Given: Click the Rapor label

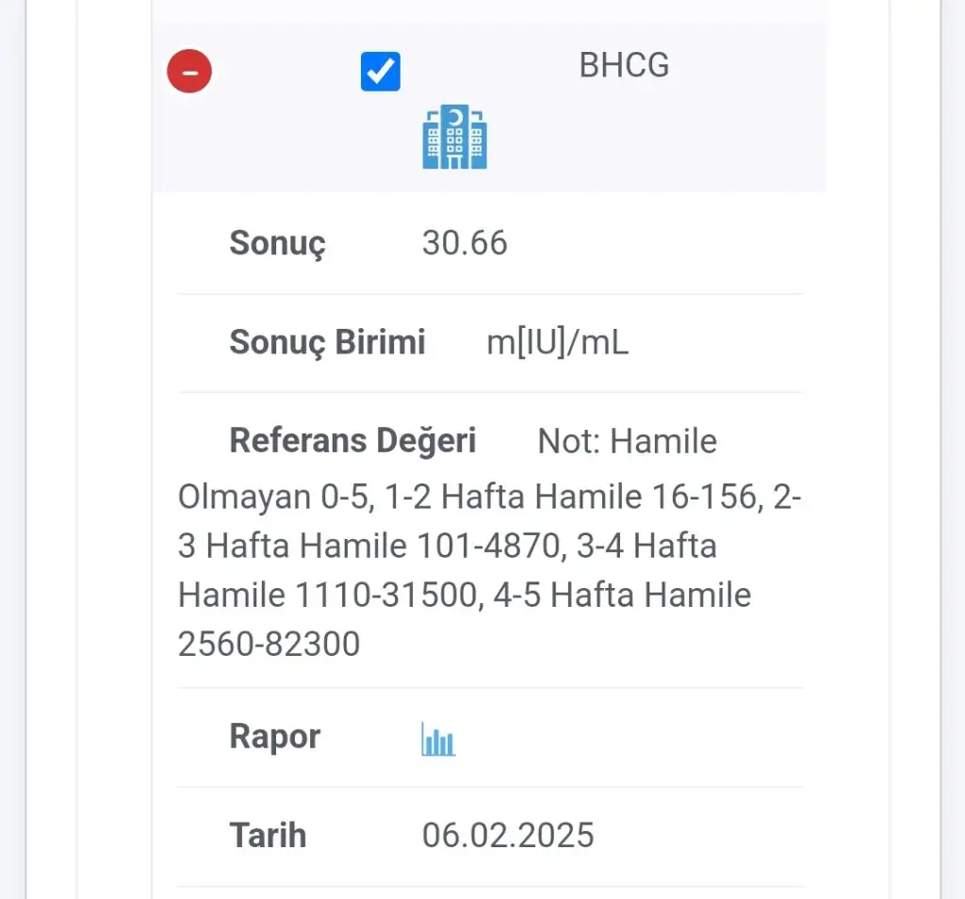Looking at the screenshot, I should [x=275, y=737].
